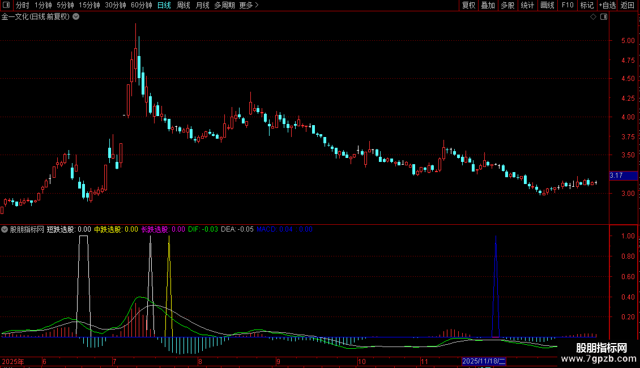Open the indicator settings circle icon
This screenshot has width=640, height=368.
coord(5,229)
